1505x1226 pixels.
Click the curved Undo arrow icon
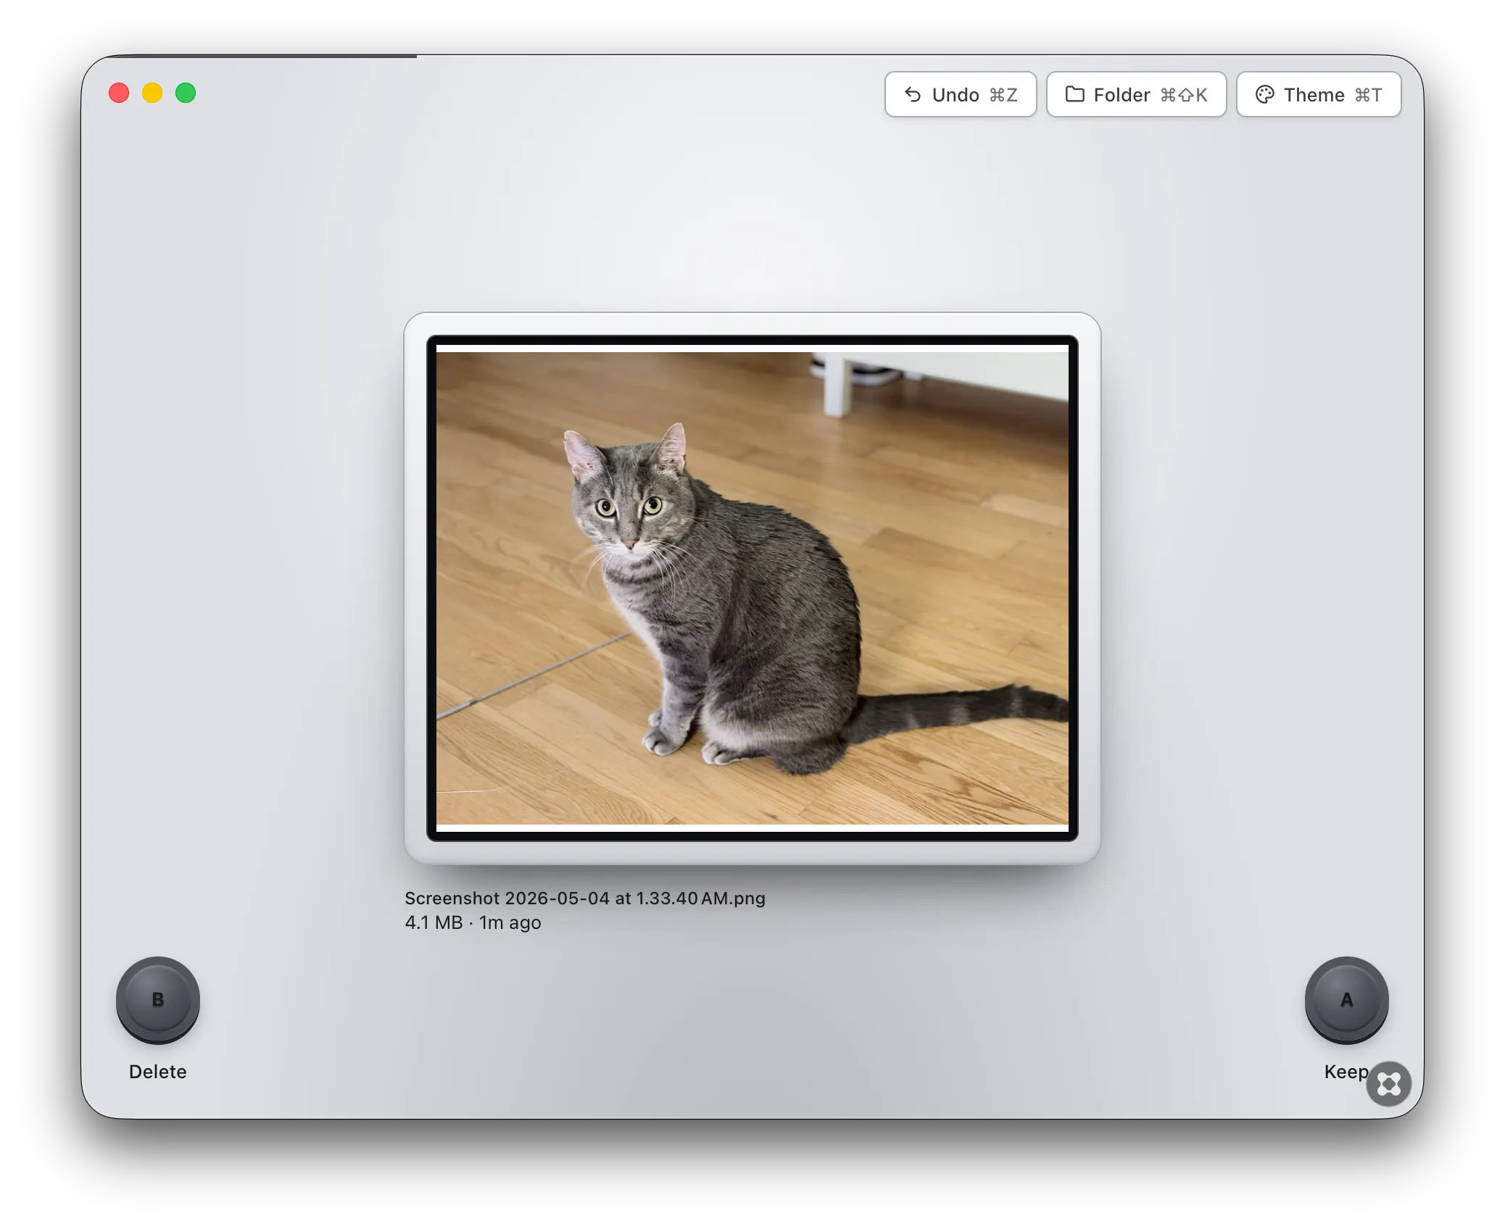[913, 95]
